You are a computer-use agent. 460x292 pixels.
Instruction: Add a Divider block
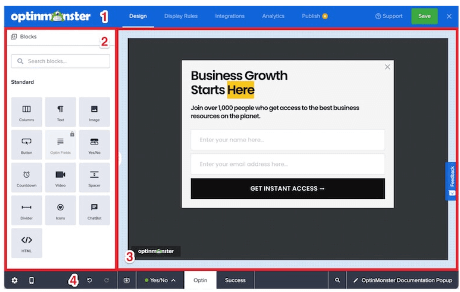(26, 210)
